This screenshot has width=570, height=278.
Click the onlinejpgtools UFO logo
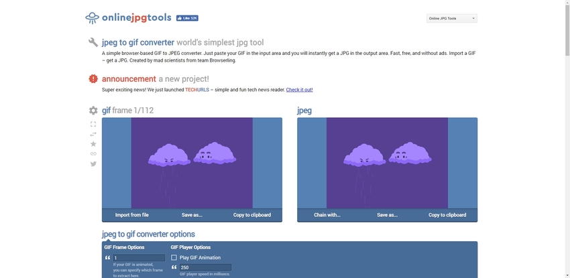(x=92, y=18)
